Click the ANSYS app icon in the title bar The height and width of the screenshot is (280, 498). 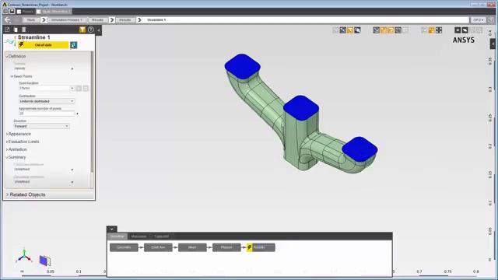pyautogui.click(x=5, y=5)
